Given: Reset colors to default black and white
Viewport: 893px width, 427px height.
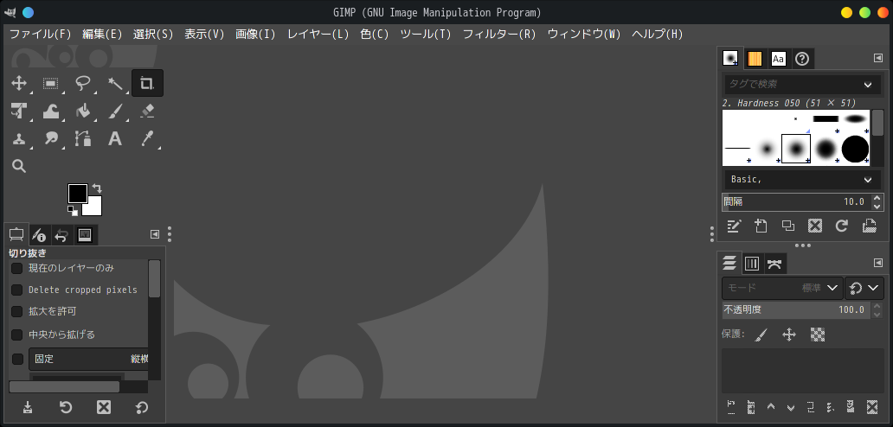Looking at the screenshot, I should tap(73, 211).
